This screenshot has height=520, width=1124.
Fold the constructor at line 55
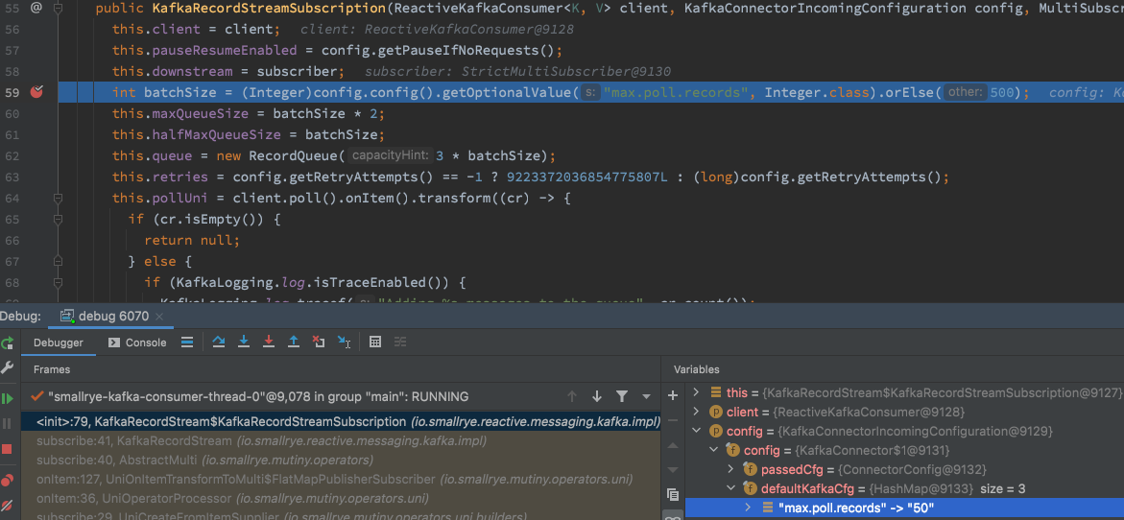59,8
